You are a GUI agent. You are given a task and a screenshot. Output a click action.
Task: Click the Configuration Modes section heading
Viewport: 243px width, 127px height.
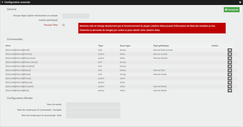(20, 98)
